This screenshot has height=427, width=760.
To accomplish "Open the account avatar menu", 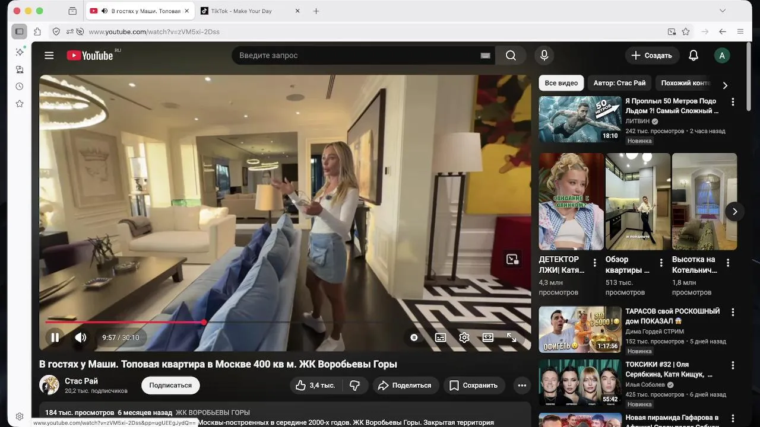I will (x=722, y=55).
